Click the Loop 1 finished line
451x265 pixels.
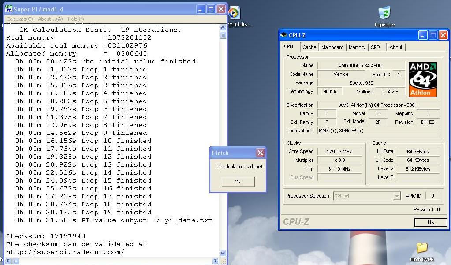[x=81, y=70]
